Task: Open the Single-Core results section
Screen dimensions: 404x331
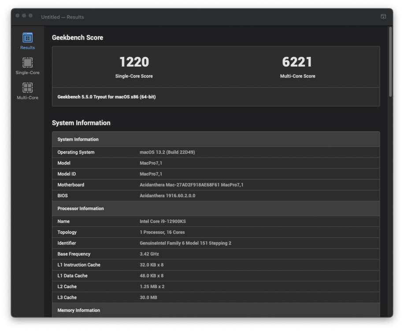Action: point(27,66)
